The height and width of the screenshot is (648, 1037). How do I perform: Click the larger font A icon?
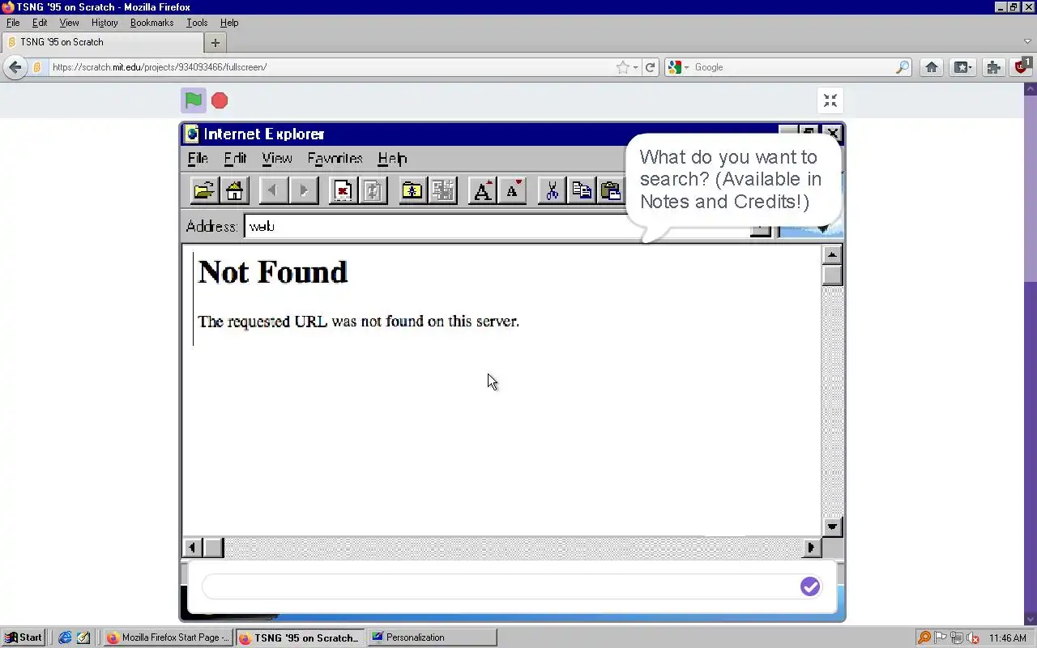pyautogui.click(x=482, y=190)
